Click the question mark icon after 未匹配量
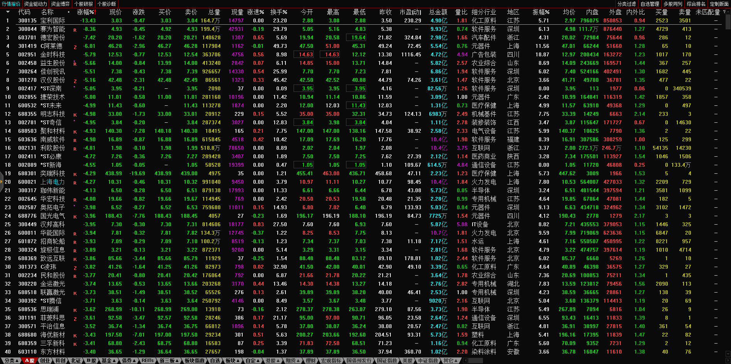The image size is (731, 364). pos(724,12)
